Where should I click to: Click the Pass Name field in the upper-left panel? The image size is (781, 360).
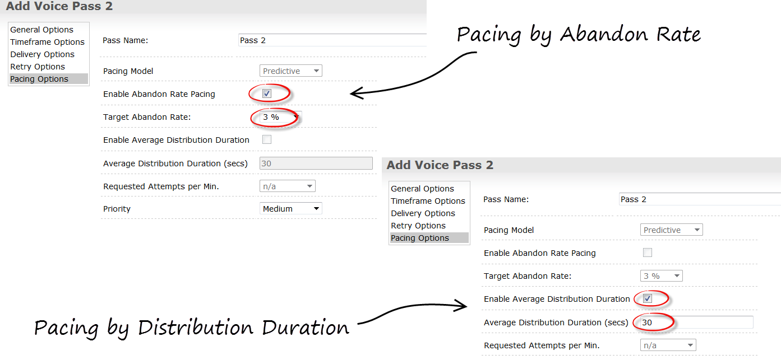(x=332, y=40)
